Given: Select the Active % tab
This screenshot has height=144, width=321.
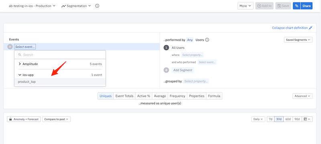Looking at the screenshot, I should click(144, 96).
